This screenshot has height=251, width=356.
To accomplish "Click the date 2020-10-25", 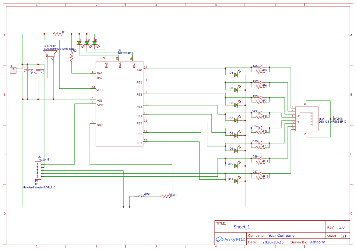I will [273, 242].
